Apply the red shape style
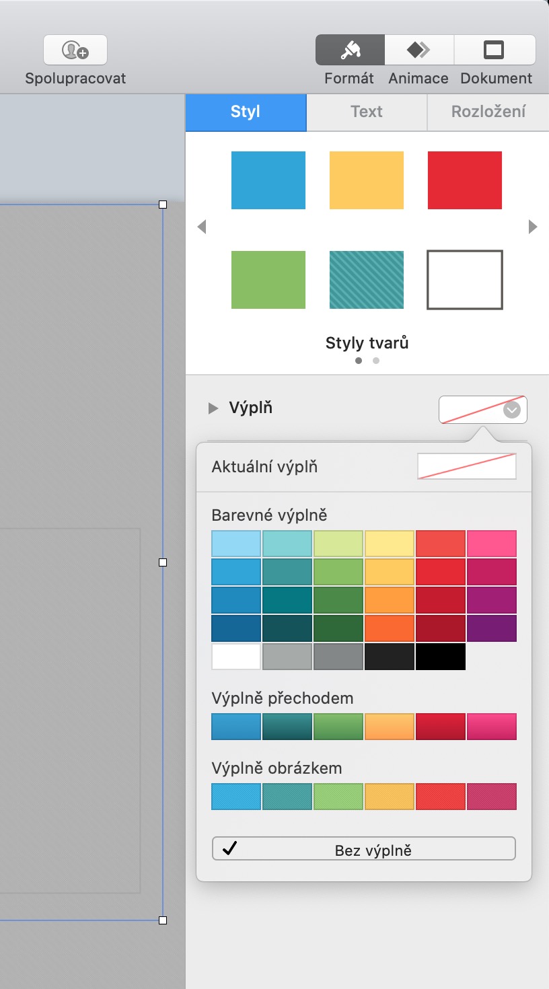 (x=465, y=180)
